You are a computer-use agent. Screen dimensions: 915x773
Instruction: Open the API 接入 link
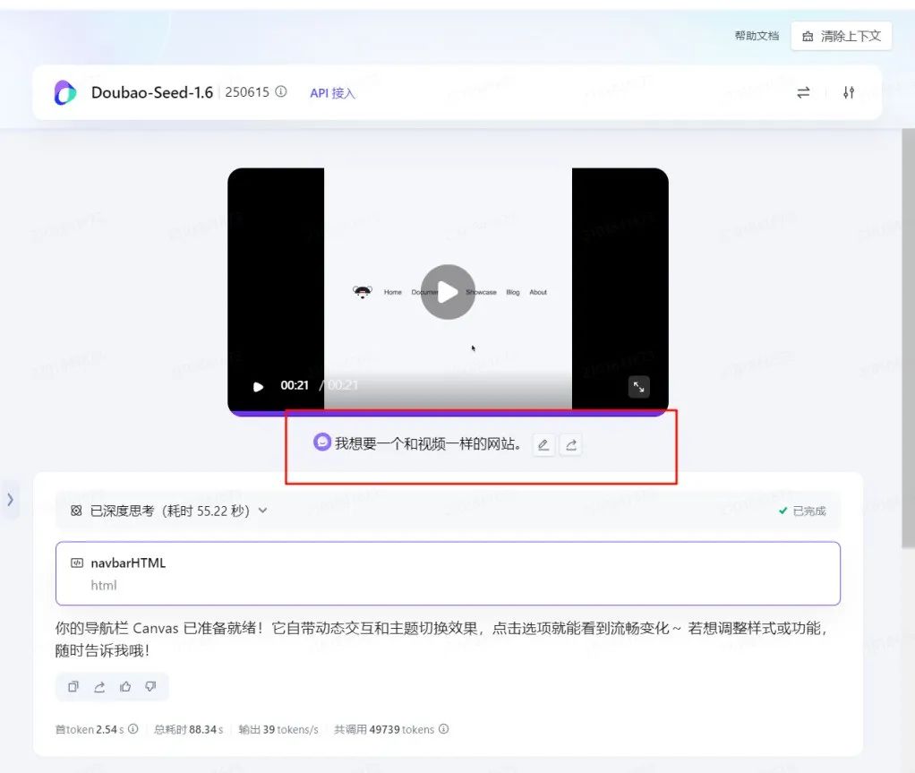tap(332, 93)
